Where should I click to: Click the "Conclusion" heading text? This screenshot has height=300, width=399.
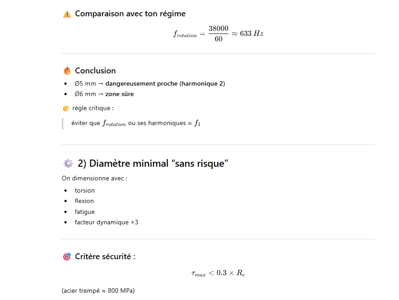[x=95, y=71]
